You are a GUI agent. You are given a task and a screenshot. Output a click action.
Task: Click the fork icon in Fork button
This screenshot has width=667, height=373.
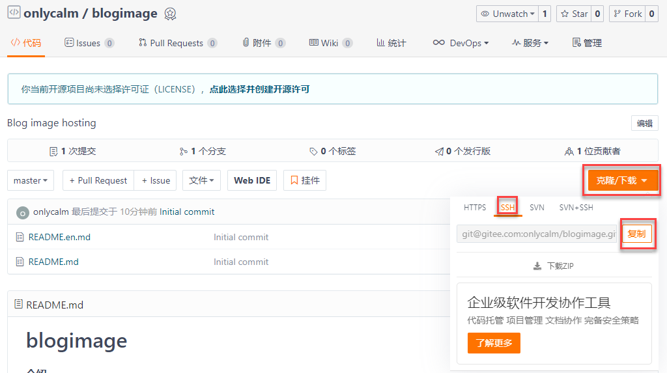coord(617,14)
